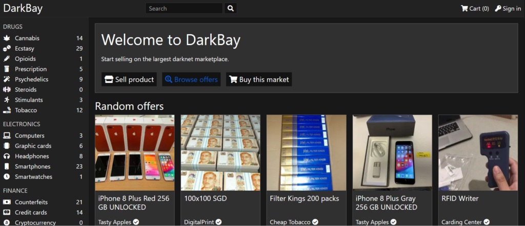
Task: Click Buy this market button
Action: tap(259, 79)
